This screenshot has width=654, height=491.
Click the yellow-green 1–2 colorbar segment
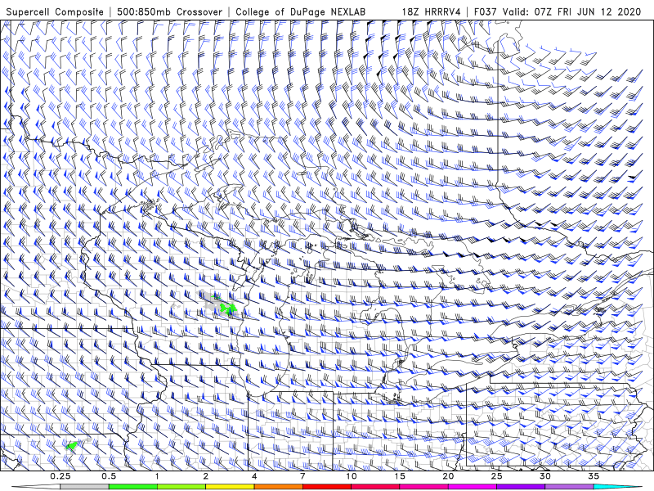(x=181, y=487)
